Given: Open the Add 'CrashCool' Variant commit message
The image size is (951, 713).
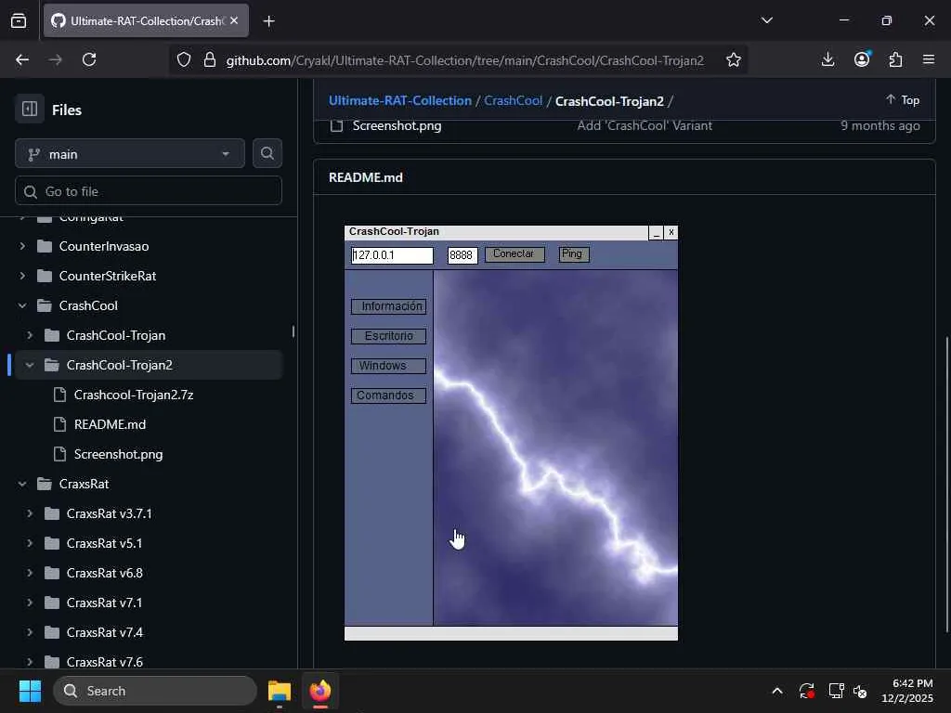Looking at the screenshot, I should 645,125.
